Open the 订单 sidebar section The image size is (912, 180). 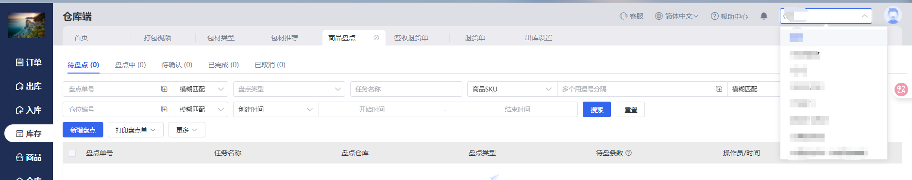(x=28, y=62)
